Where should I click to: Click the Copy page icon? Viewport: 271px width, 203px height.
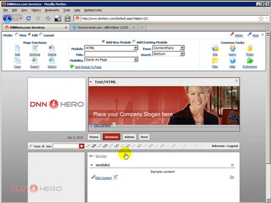[17, 61]
